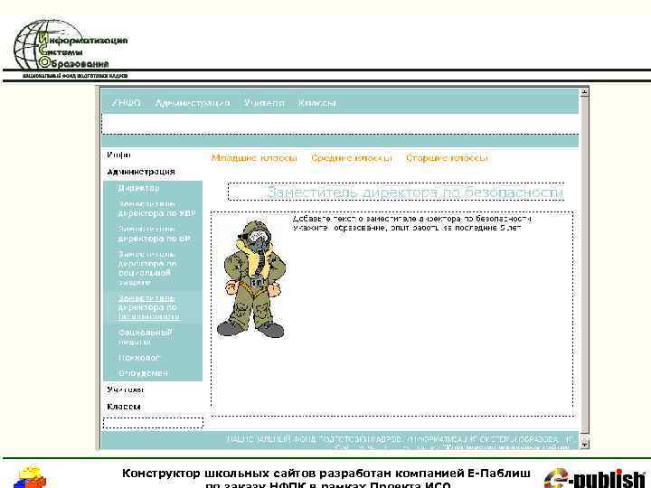The height and width of the screenshot is (488, 651).
Task: Expand the Классы sidebar section
Action: coord(123,407)
